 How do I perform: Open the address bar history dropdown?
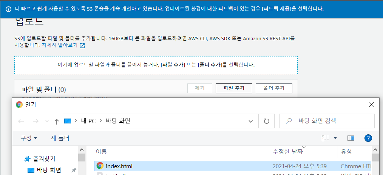[x=250, y=121]
